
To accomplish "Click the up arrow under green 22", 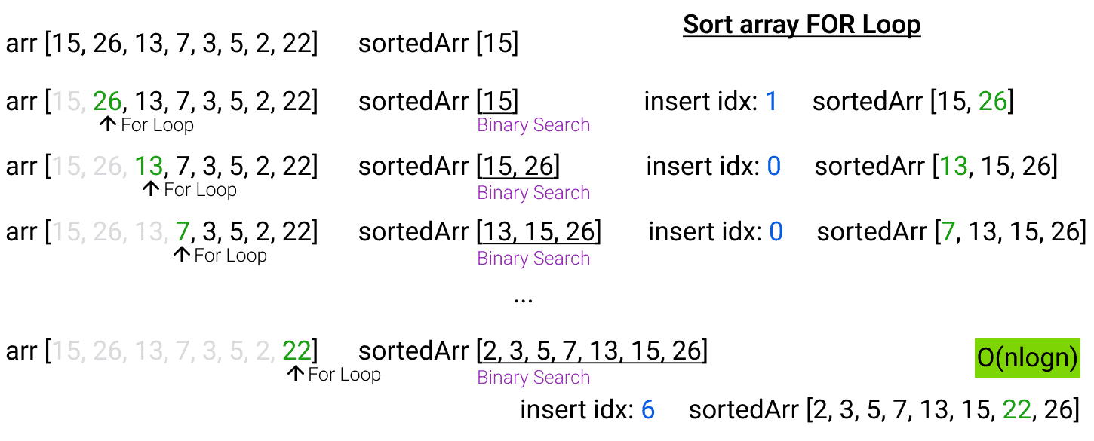I will click(296, 374).
